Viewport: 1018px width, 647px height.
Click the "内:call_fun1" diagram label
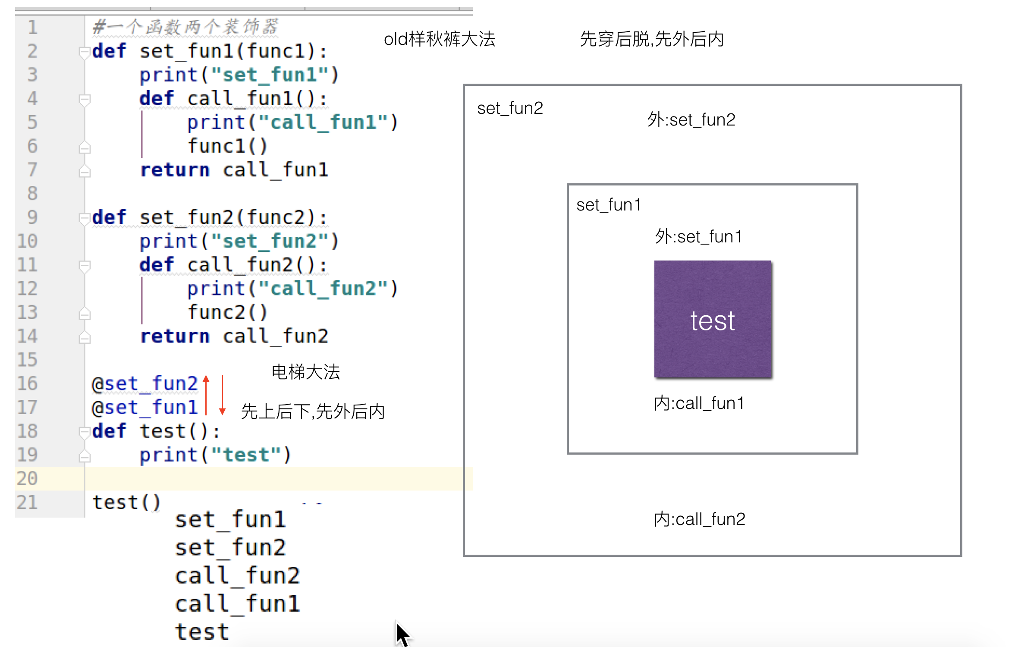(x=699, y=403)
